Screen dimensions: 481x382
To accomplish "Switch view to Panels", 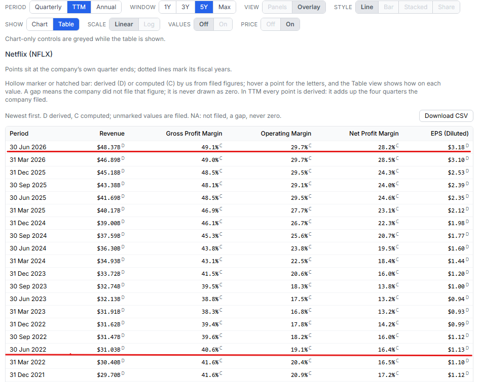I will click(277, 7).
